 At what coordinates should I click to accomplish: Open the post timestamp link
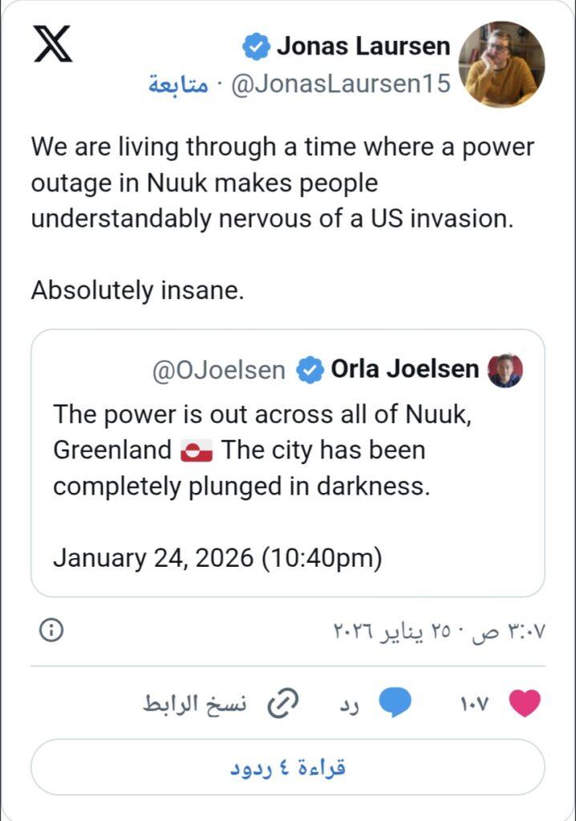click(439, 631)
